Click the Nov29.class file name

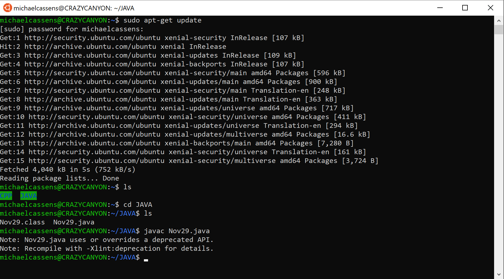click(23, 222)
